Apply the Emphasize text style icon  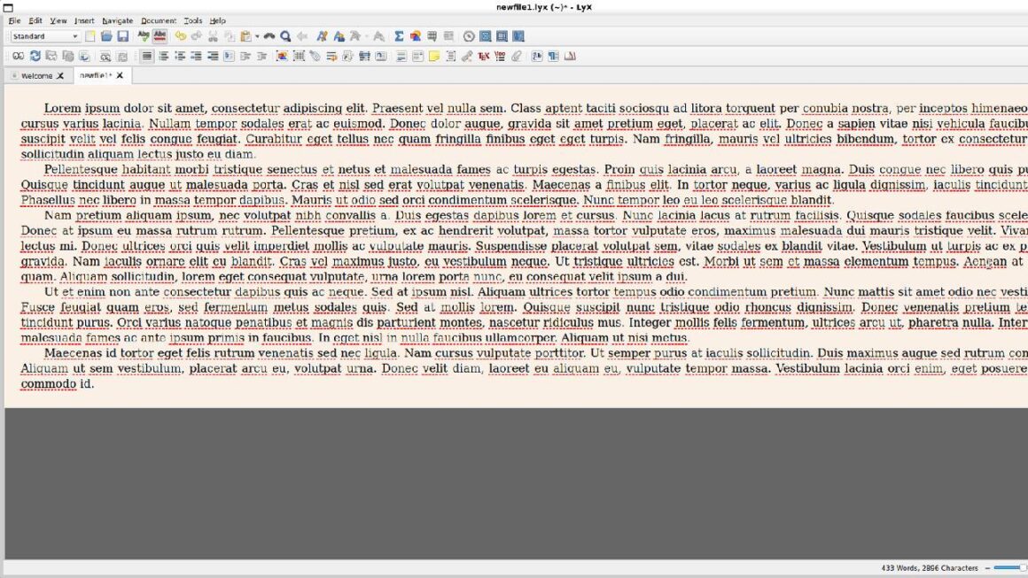click(322, 36)
